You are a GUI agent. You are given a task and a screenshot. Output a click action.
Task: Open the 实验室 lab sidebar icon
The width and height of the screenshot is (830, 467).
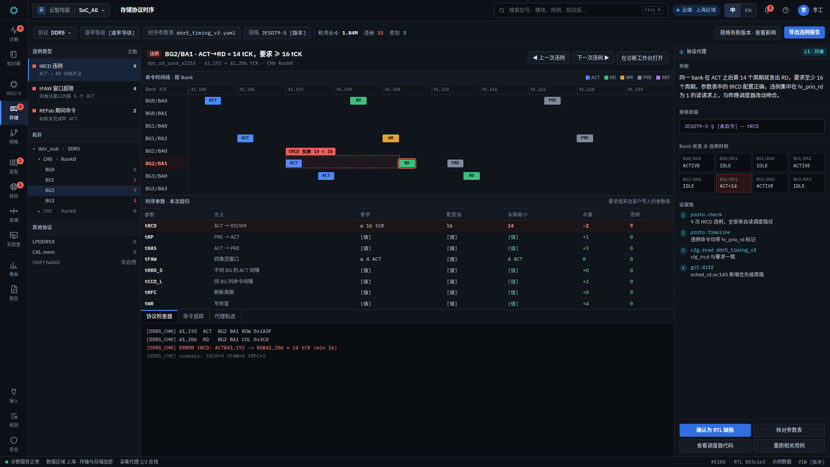point(14,239)
